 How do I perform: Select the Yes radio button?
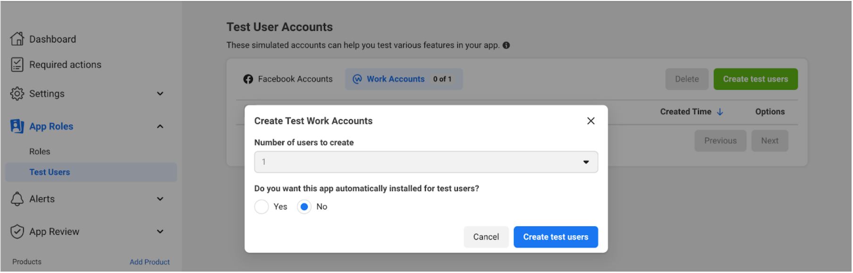click(262, 207)
